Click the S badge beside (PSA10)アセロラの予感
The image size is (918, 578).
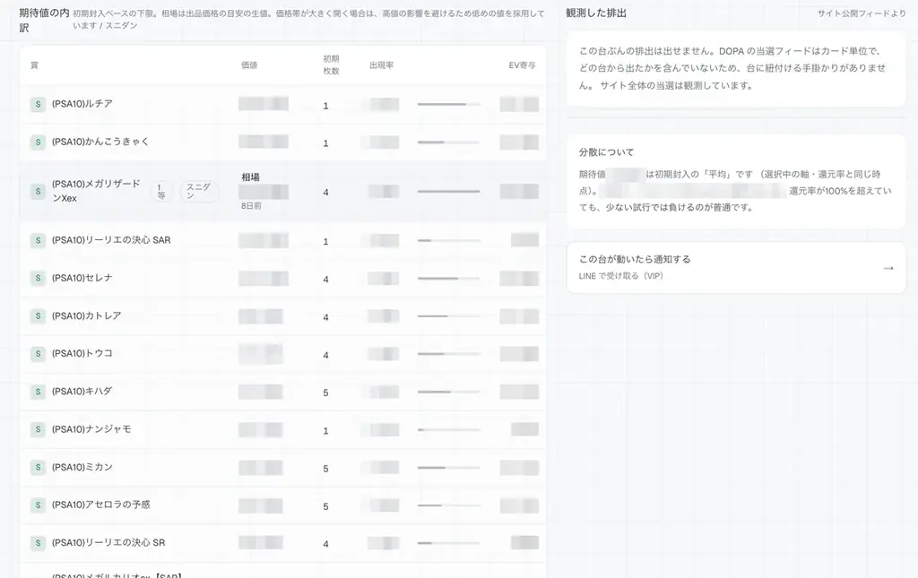tap(38, 505)
